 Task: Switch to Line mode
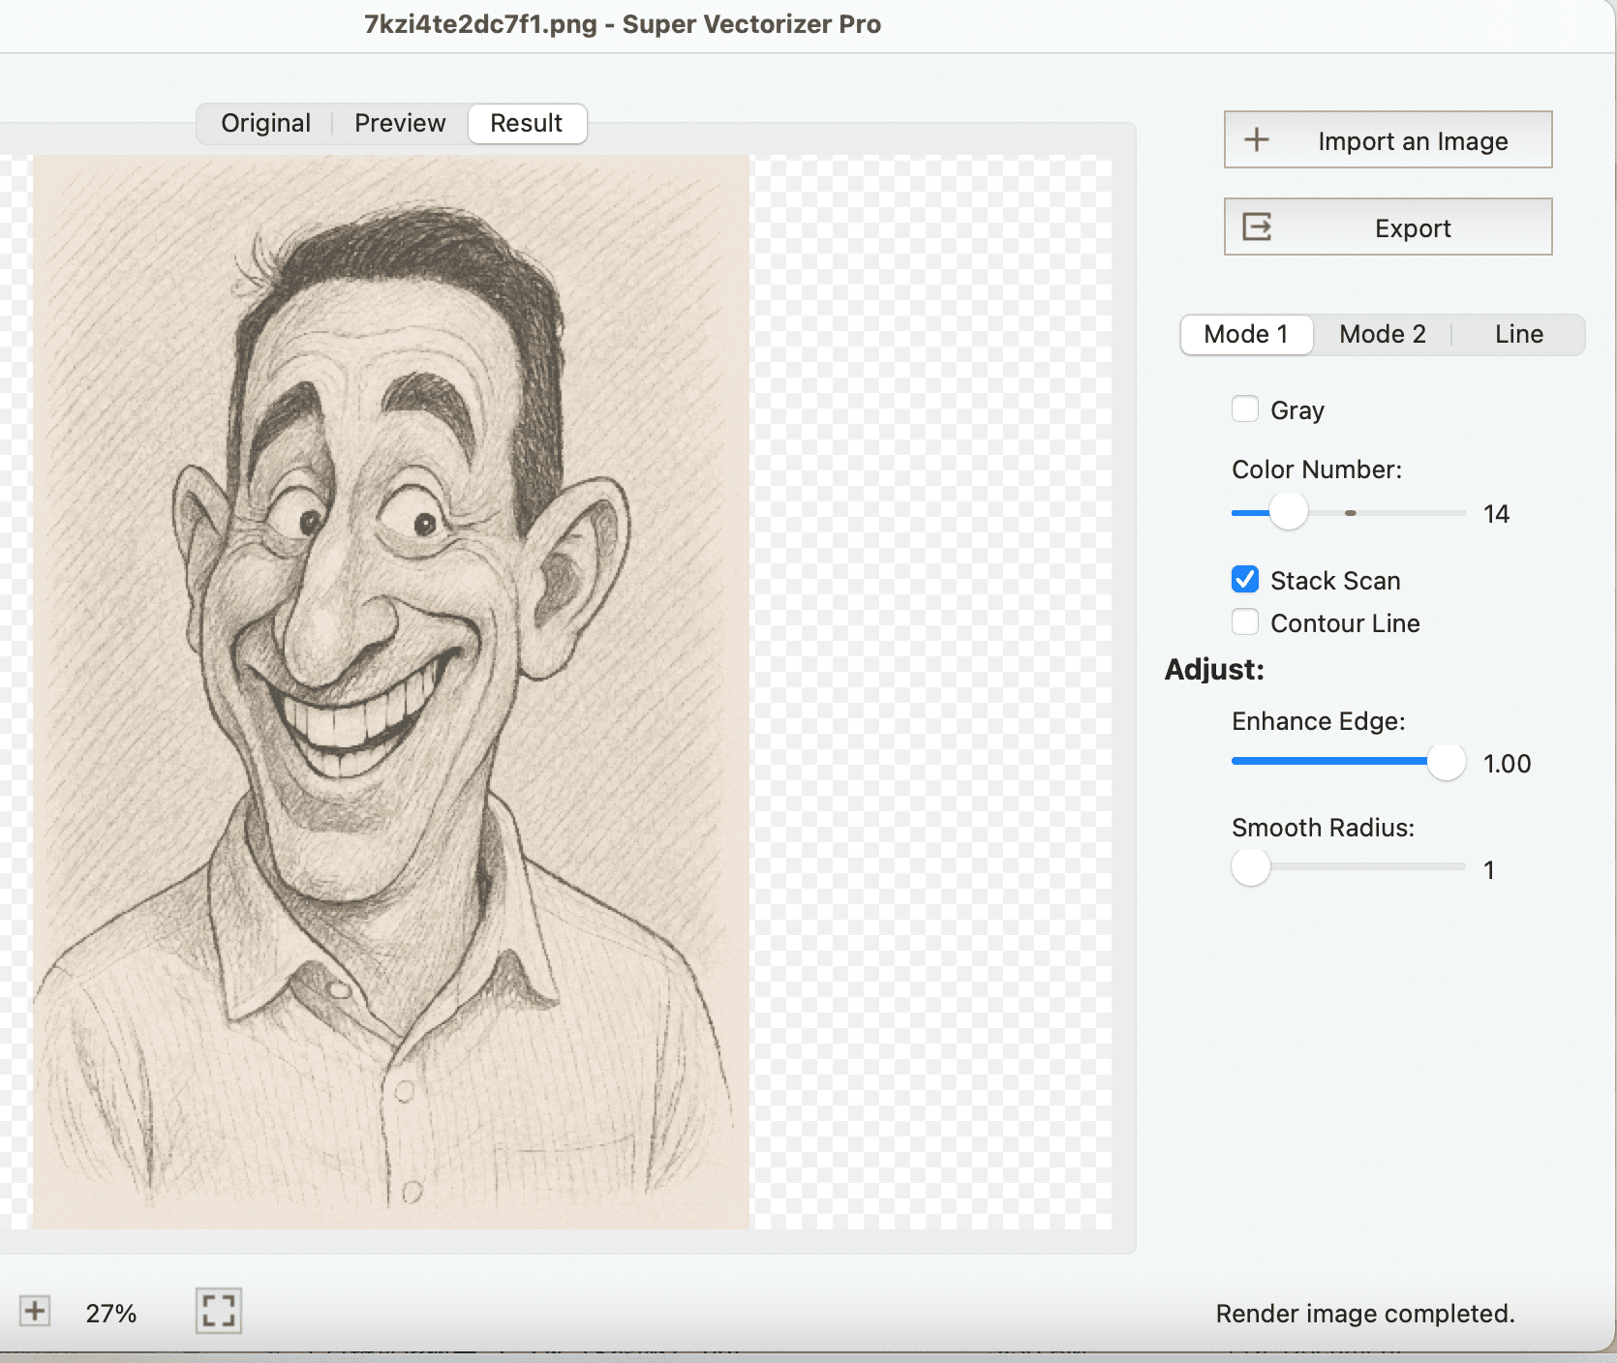point(1519,334)
